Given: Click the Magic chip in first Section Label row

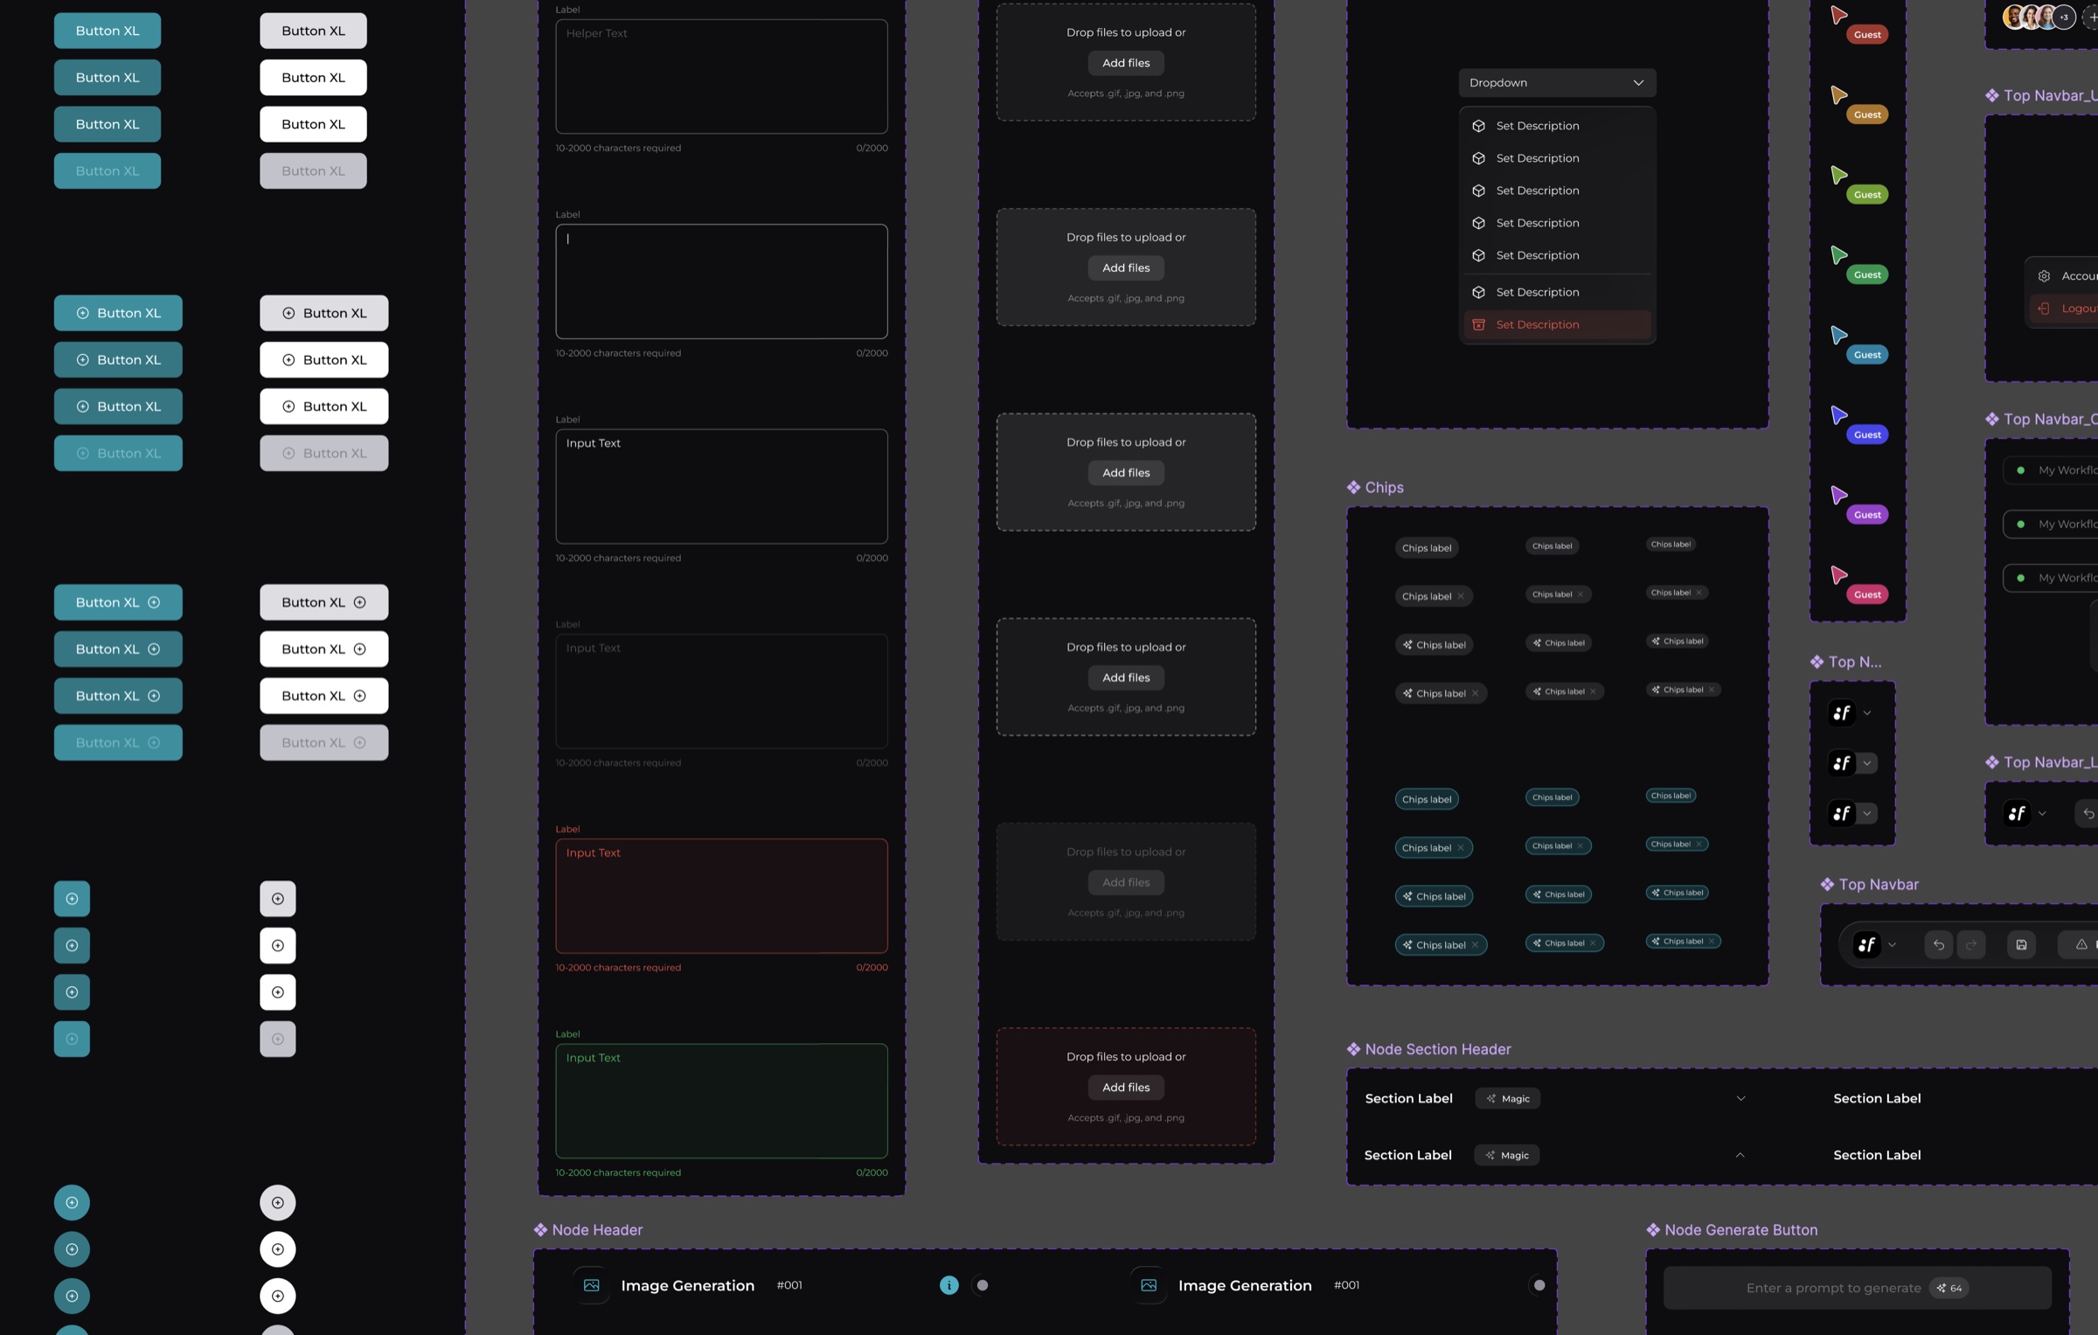Looking at the screenshot, I should (1507, 1099).
